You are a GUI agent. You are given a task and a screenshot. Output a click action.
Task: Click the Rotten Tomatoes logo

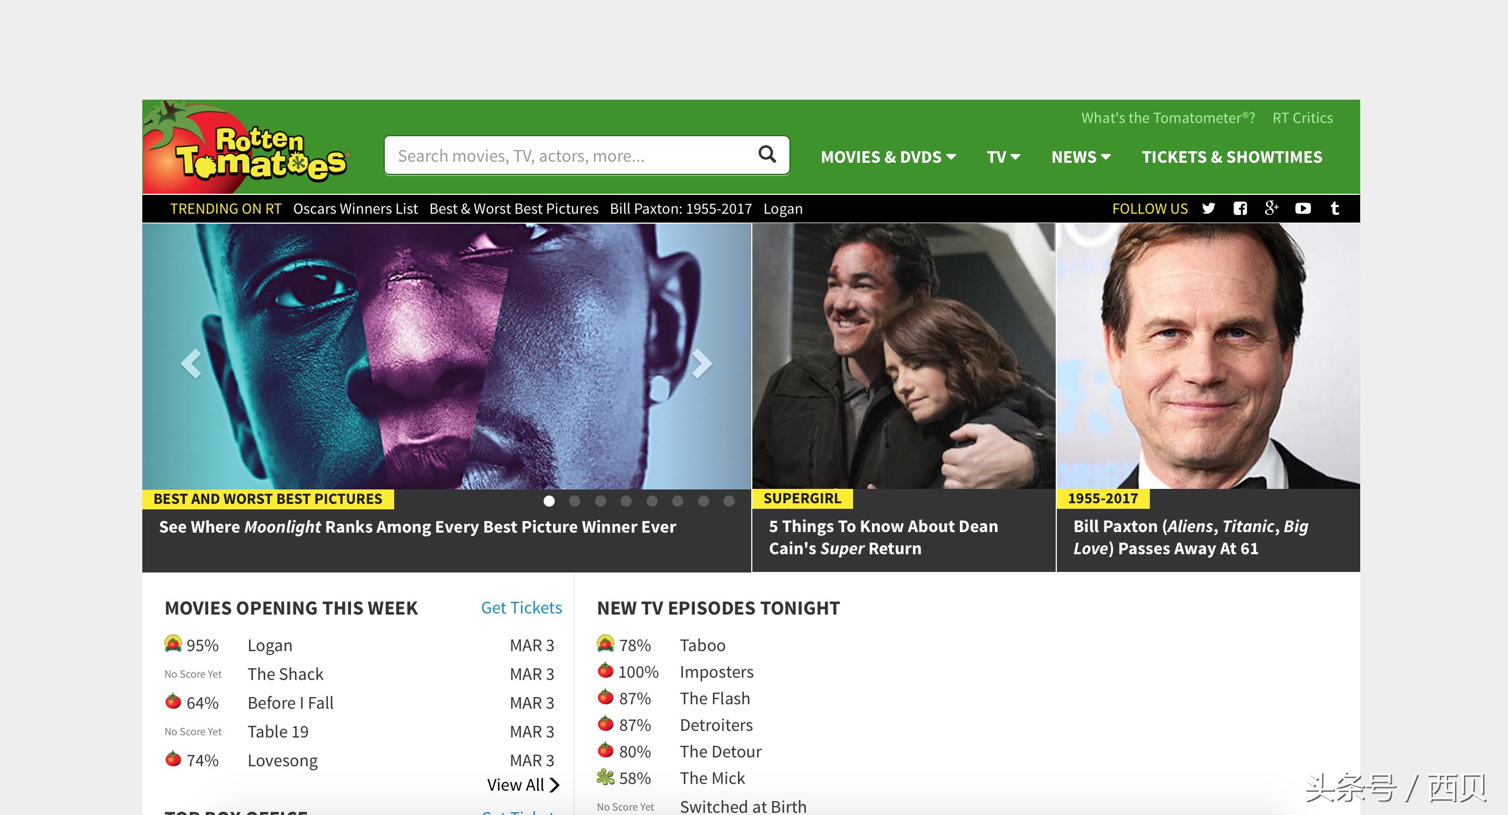tap(247, 146)
